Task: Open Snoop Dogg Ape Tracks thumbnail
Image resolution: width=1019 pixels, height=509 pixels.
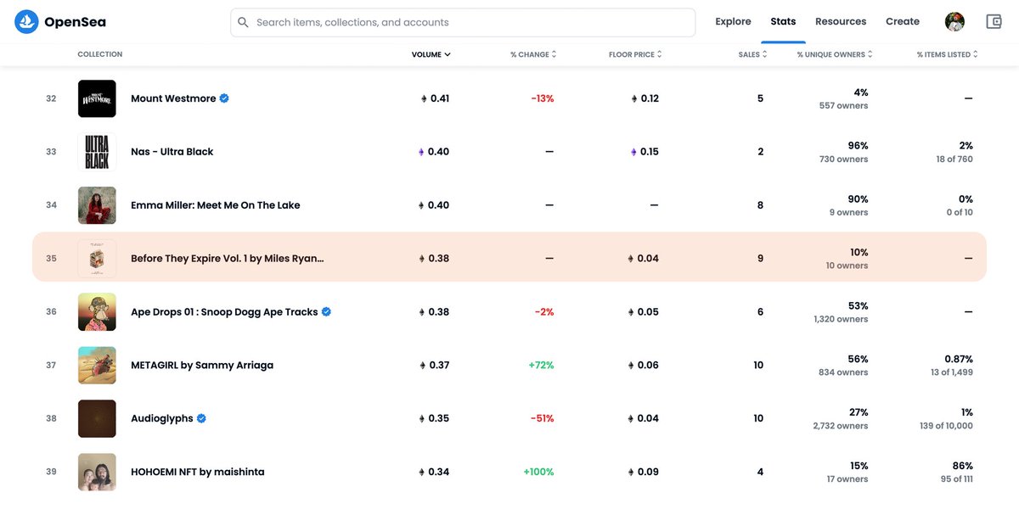Action: pyautogui.click(x=97, y=312)
